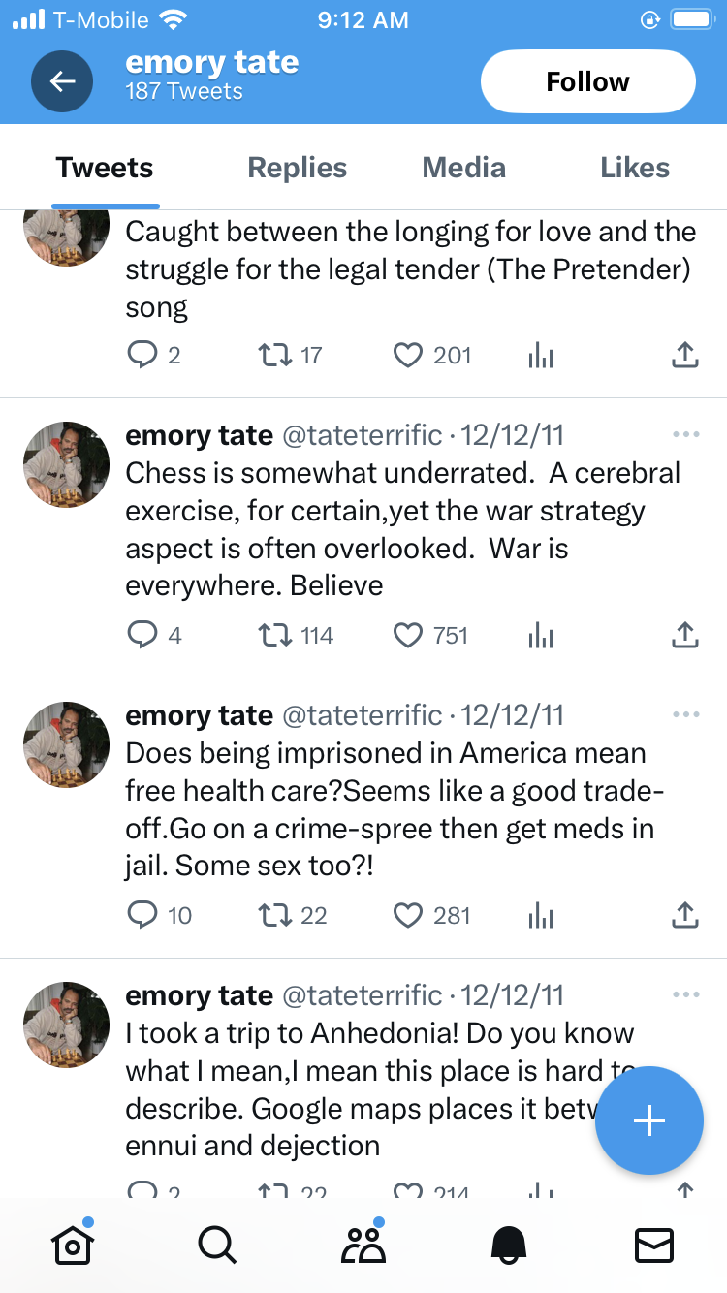Show the Likes tab

635,168
